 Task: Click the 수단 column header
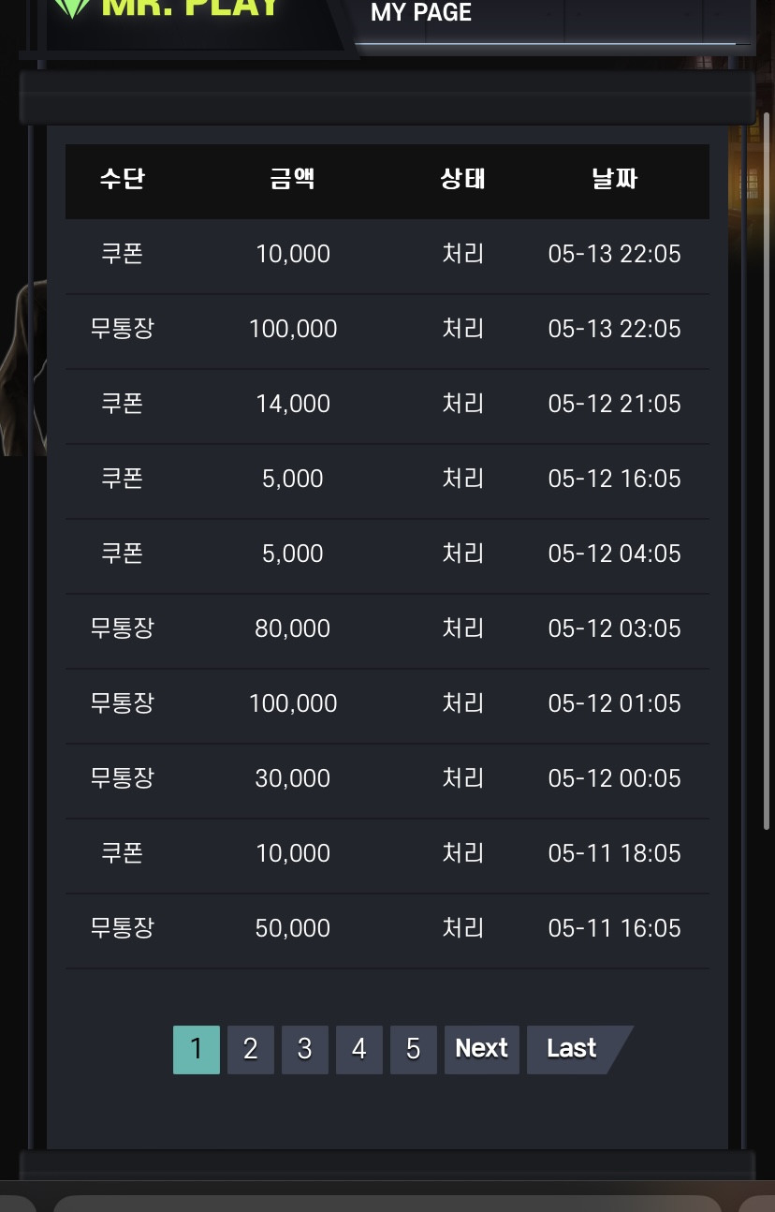(123, 179)
